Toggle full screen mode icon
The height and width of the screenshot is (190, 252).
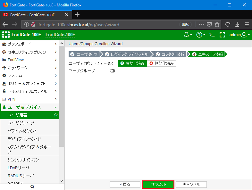click(222, 35)
